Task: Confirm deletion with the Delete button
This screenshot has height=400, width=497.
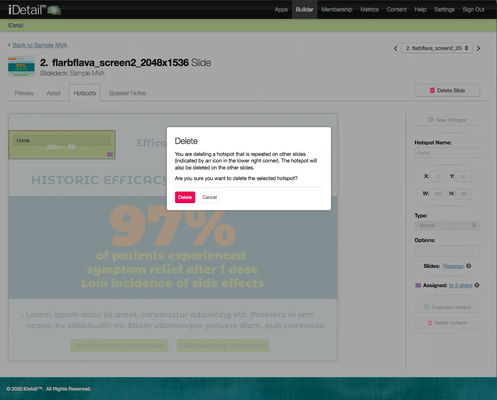Action: click(185, 197)
